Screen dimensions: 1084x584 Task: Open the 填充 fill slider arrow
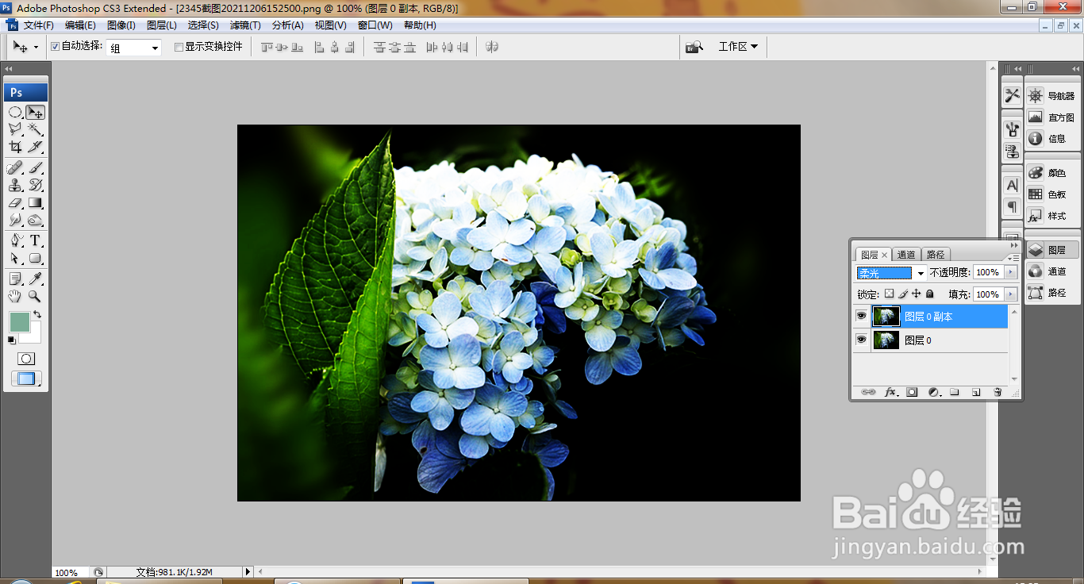pyautogui.click(x=1010, y=294)
